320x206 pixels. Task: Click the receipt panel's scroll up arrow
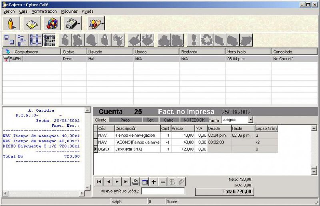(x=88, y=110)
